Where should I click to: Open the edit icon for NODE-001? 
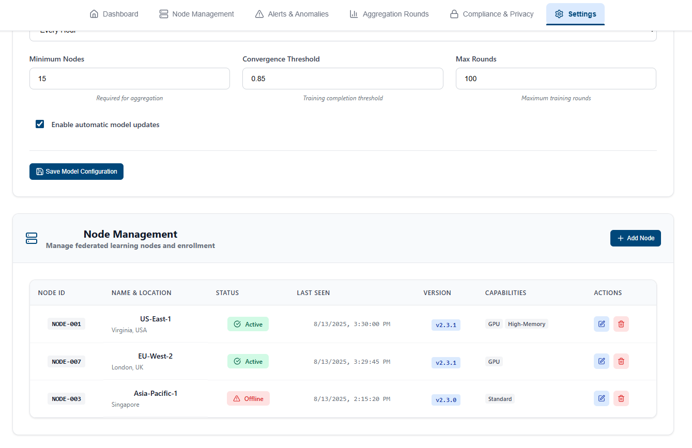point(601,323)
